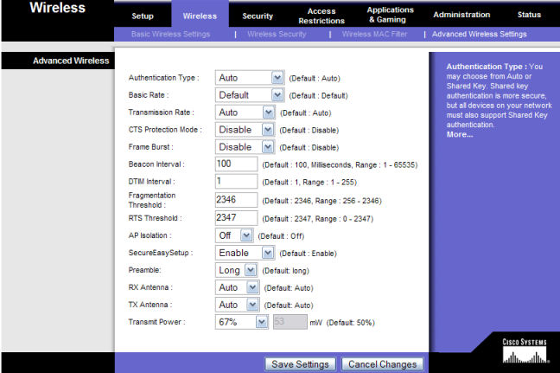Open the SecureEasySetup dropdown

245,253
